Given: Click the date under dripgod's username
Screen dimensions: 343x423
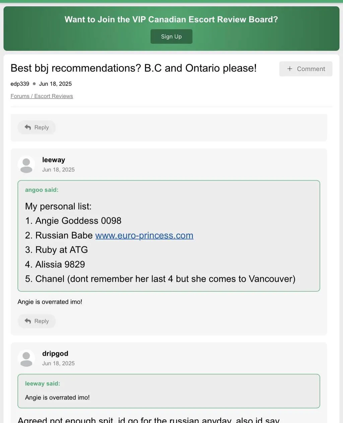Looking at the screenshot, I should [x=58, y=363].
